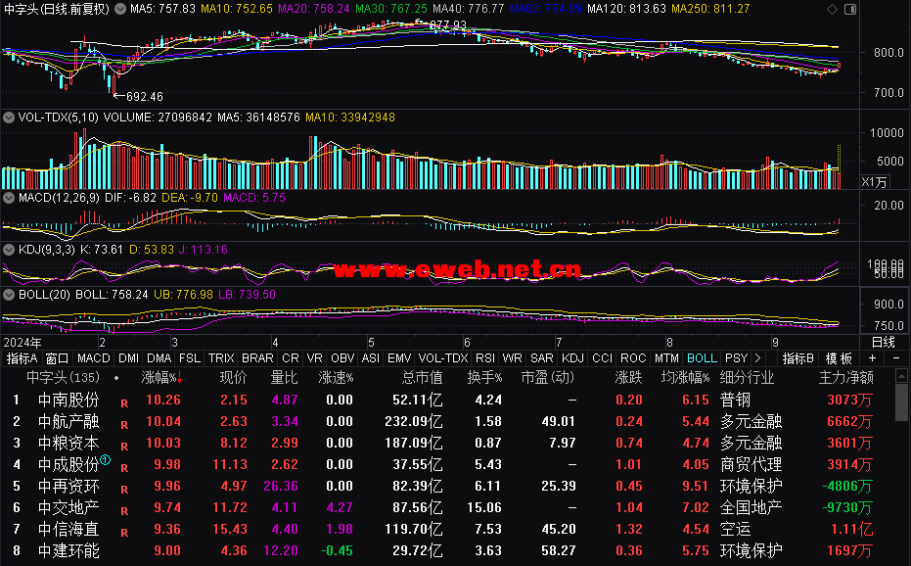The height and width of the screenshot is (566, 911).
Task: Click the 中字头(135) sector header
Action: coord(63,378)
